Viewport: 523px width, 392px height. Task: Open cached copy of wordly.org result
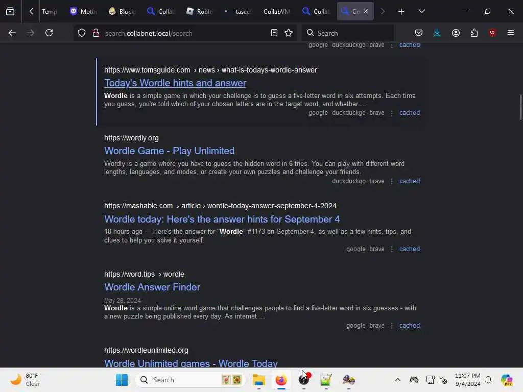click(410, 181)
